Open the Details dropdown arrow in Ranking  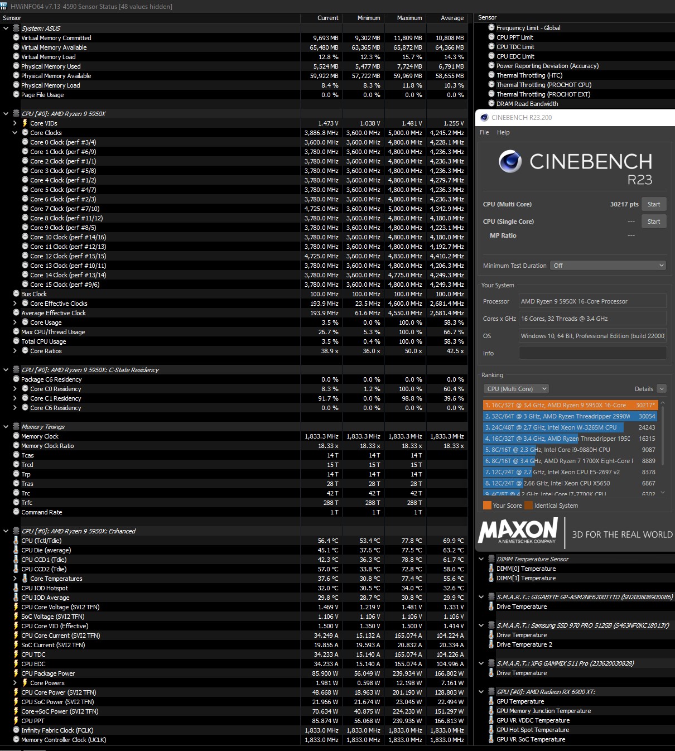click(662, 389)
